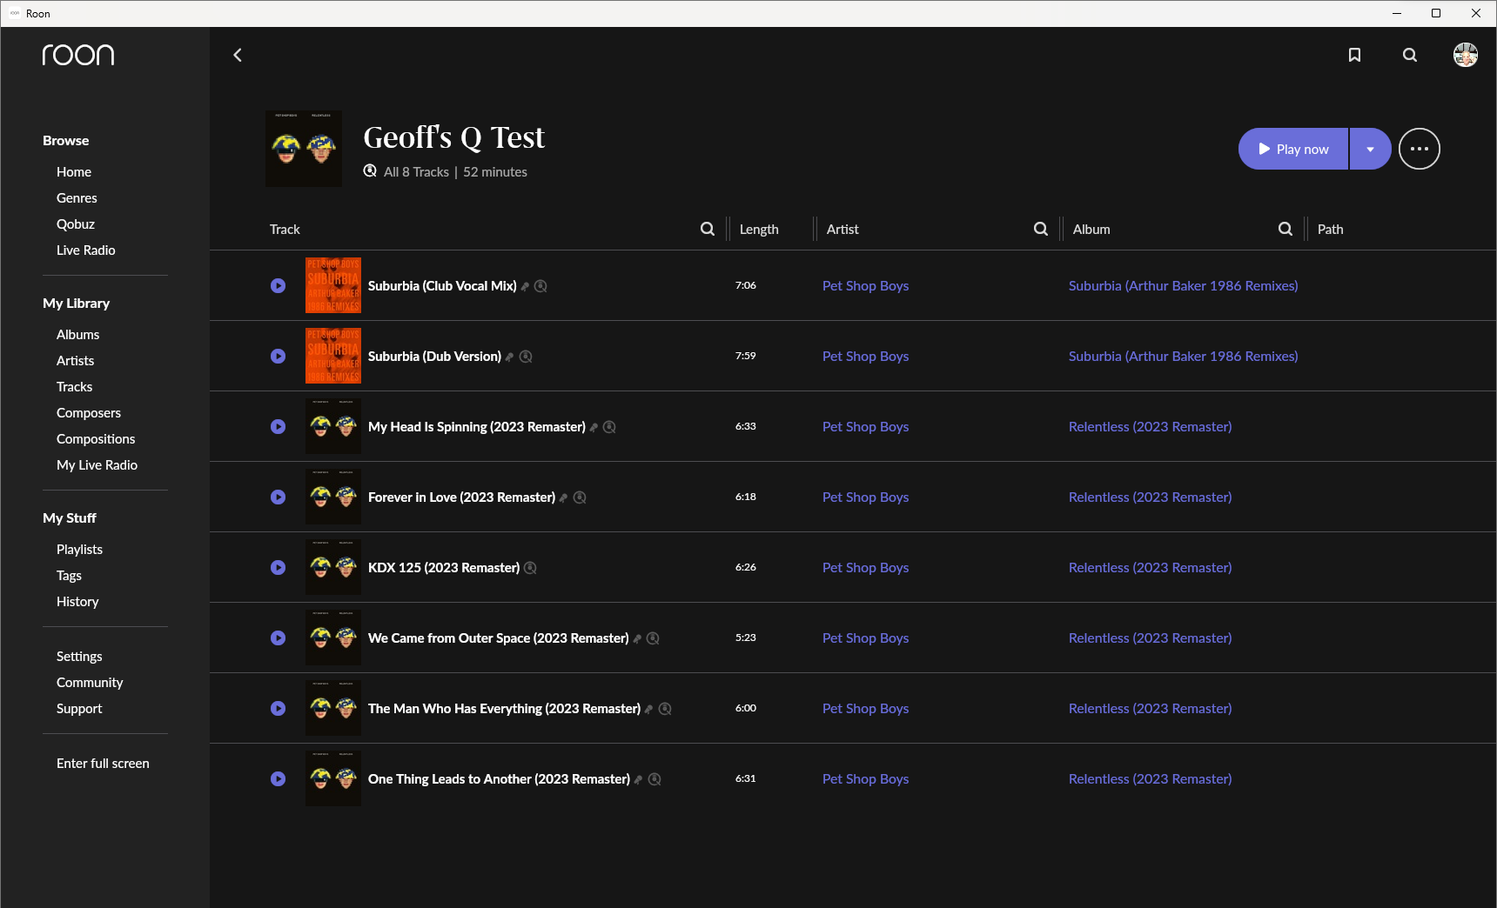Open the search magnifier in top bar
The height and width of the screenshot is (908, 1497).
tap(1410, 55)
